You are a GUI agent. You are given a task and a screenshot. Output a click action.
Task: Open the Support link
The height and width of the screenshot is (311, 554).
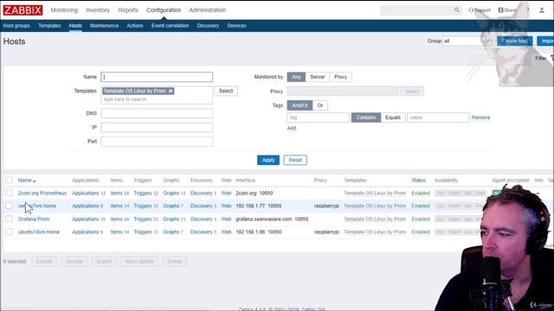click(480, 10)
